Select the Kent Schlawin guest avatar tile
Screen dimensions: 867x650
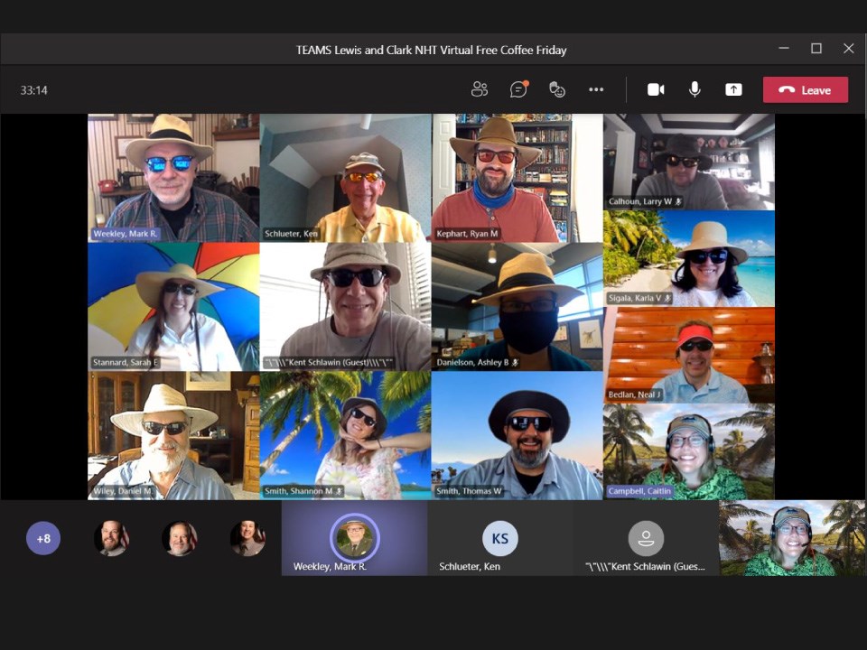click(646, 538)
